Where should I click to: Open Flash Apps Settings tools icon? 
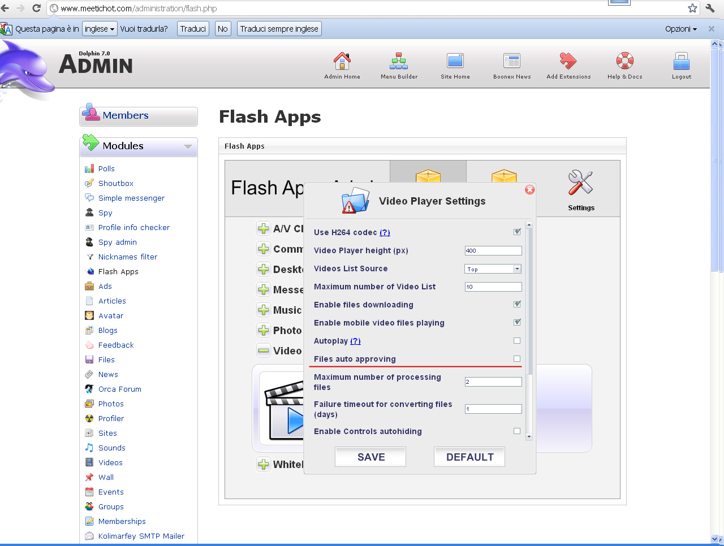pyautogui.click(x=581, y=183)
